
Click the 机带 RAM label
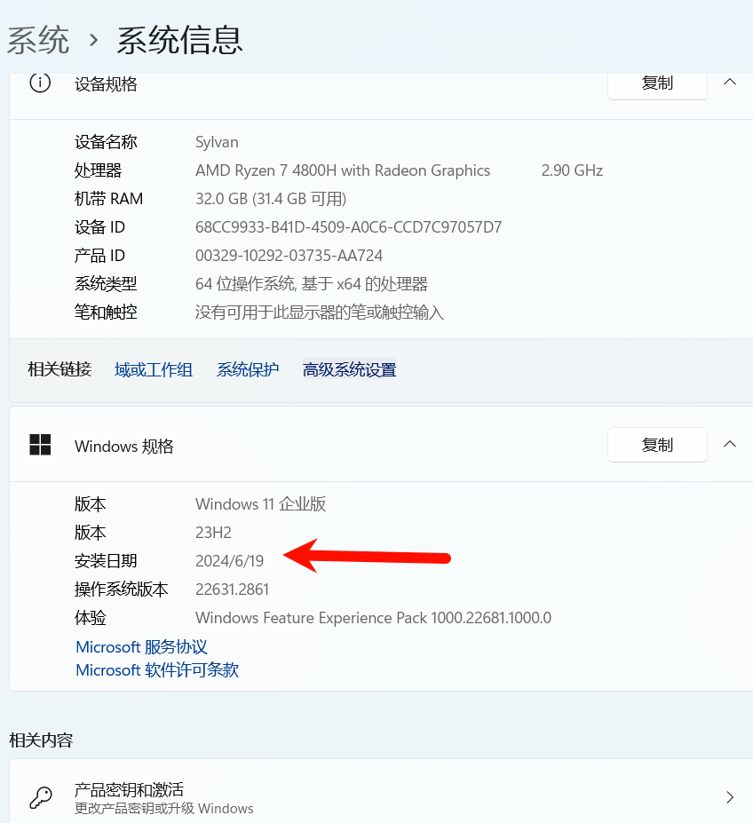tap(108, 198)
